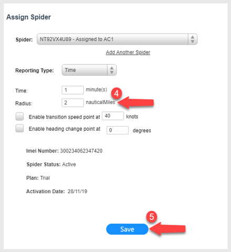Enable transition speed point checkbox
Screen dimensions: 231x252
(19, 117)
